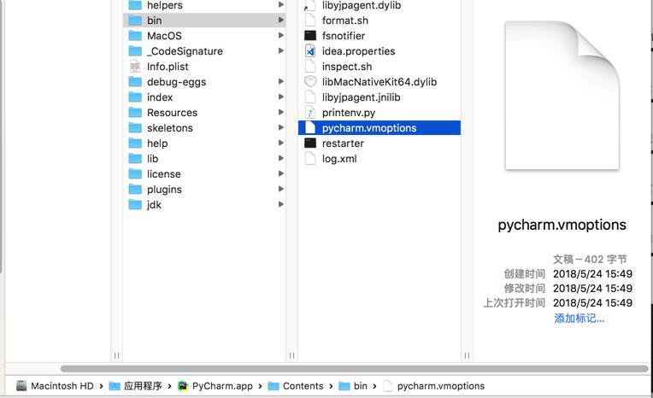Screen dimensions: 653x398
Task: Select the index folder name
Action: (x=160, y=97)
